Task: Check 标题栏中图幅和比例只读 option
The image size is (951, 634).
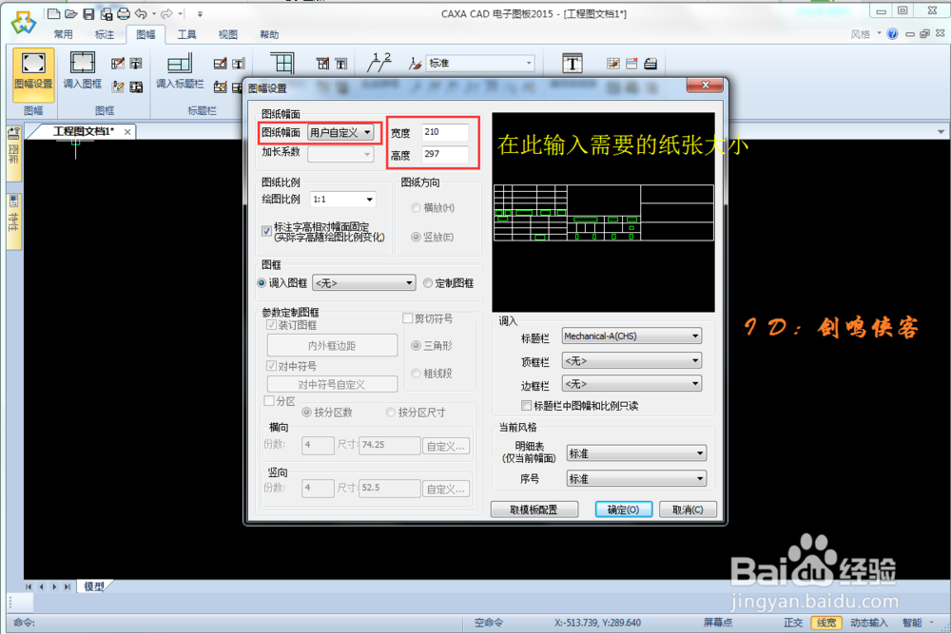Action: point(527,405)
